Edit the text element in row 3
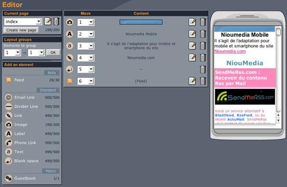The image size is (287, 187). [192, 46]
